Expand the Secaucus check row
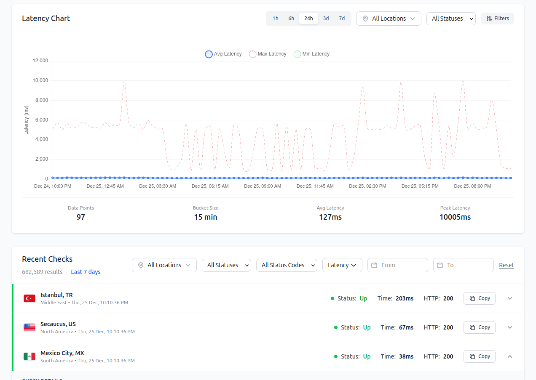The width and height of the screenshot is (536, 380). coord(510,327)
